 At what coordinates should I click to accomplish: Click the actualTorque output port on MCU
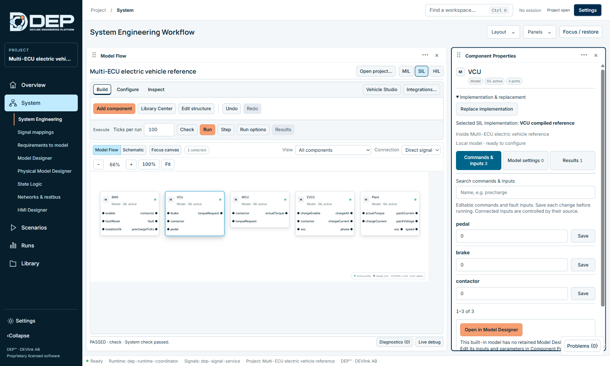286,213
